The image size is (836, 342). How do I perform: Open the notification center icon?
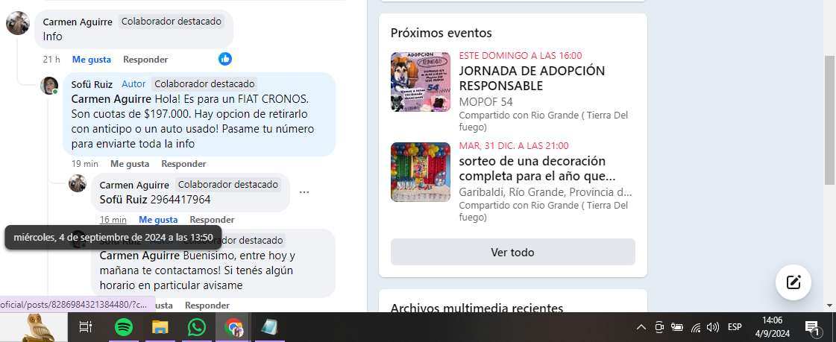pyautogui.click(x=811, y=327)
